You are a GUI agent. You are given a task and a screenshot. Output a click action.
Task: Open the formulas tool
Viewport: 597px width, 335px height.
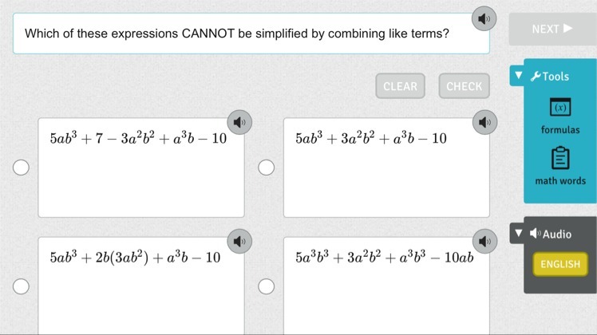point(560,116)
